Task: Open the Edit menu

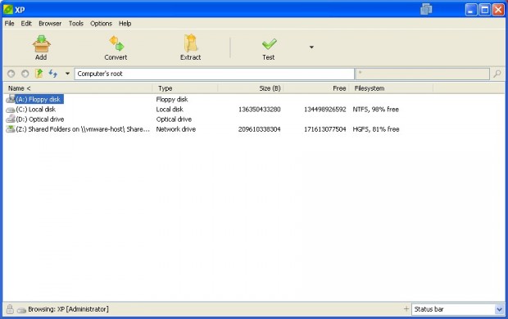Action: click(x=26, y=23)
